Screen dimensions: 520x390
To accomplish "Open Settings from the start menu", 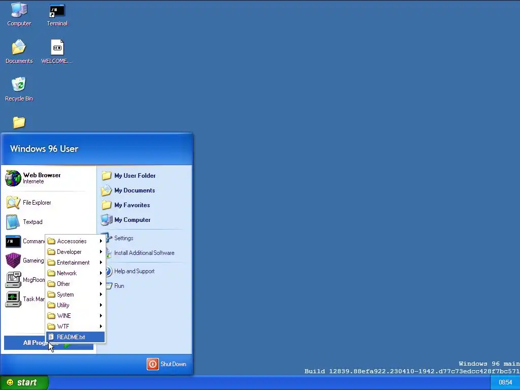I will click(123, 238).
